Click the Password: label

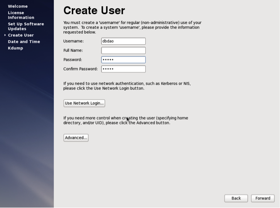coord(73,60)
